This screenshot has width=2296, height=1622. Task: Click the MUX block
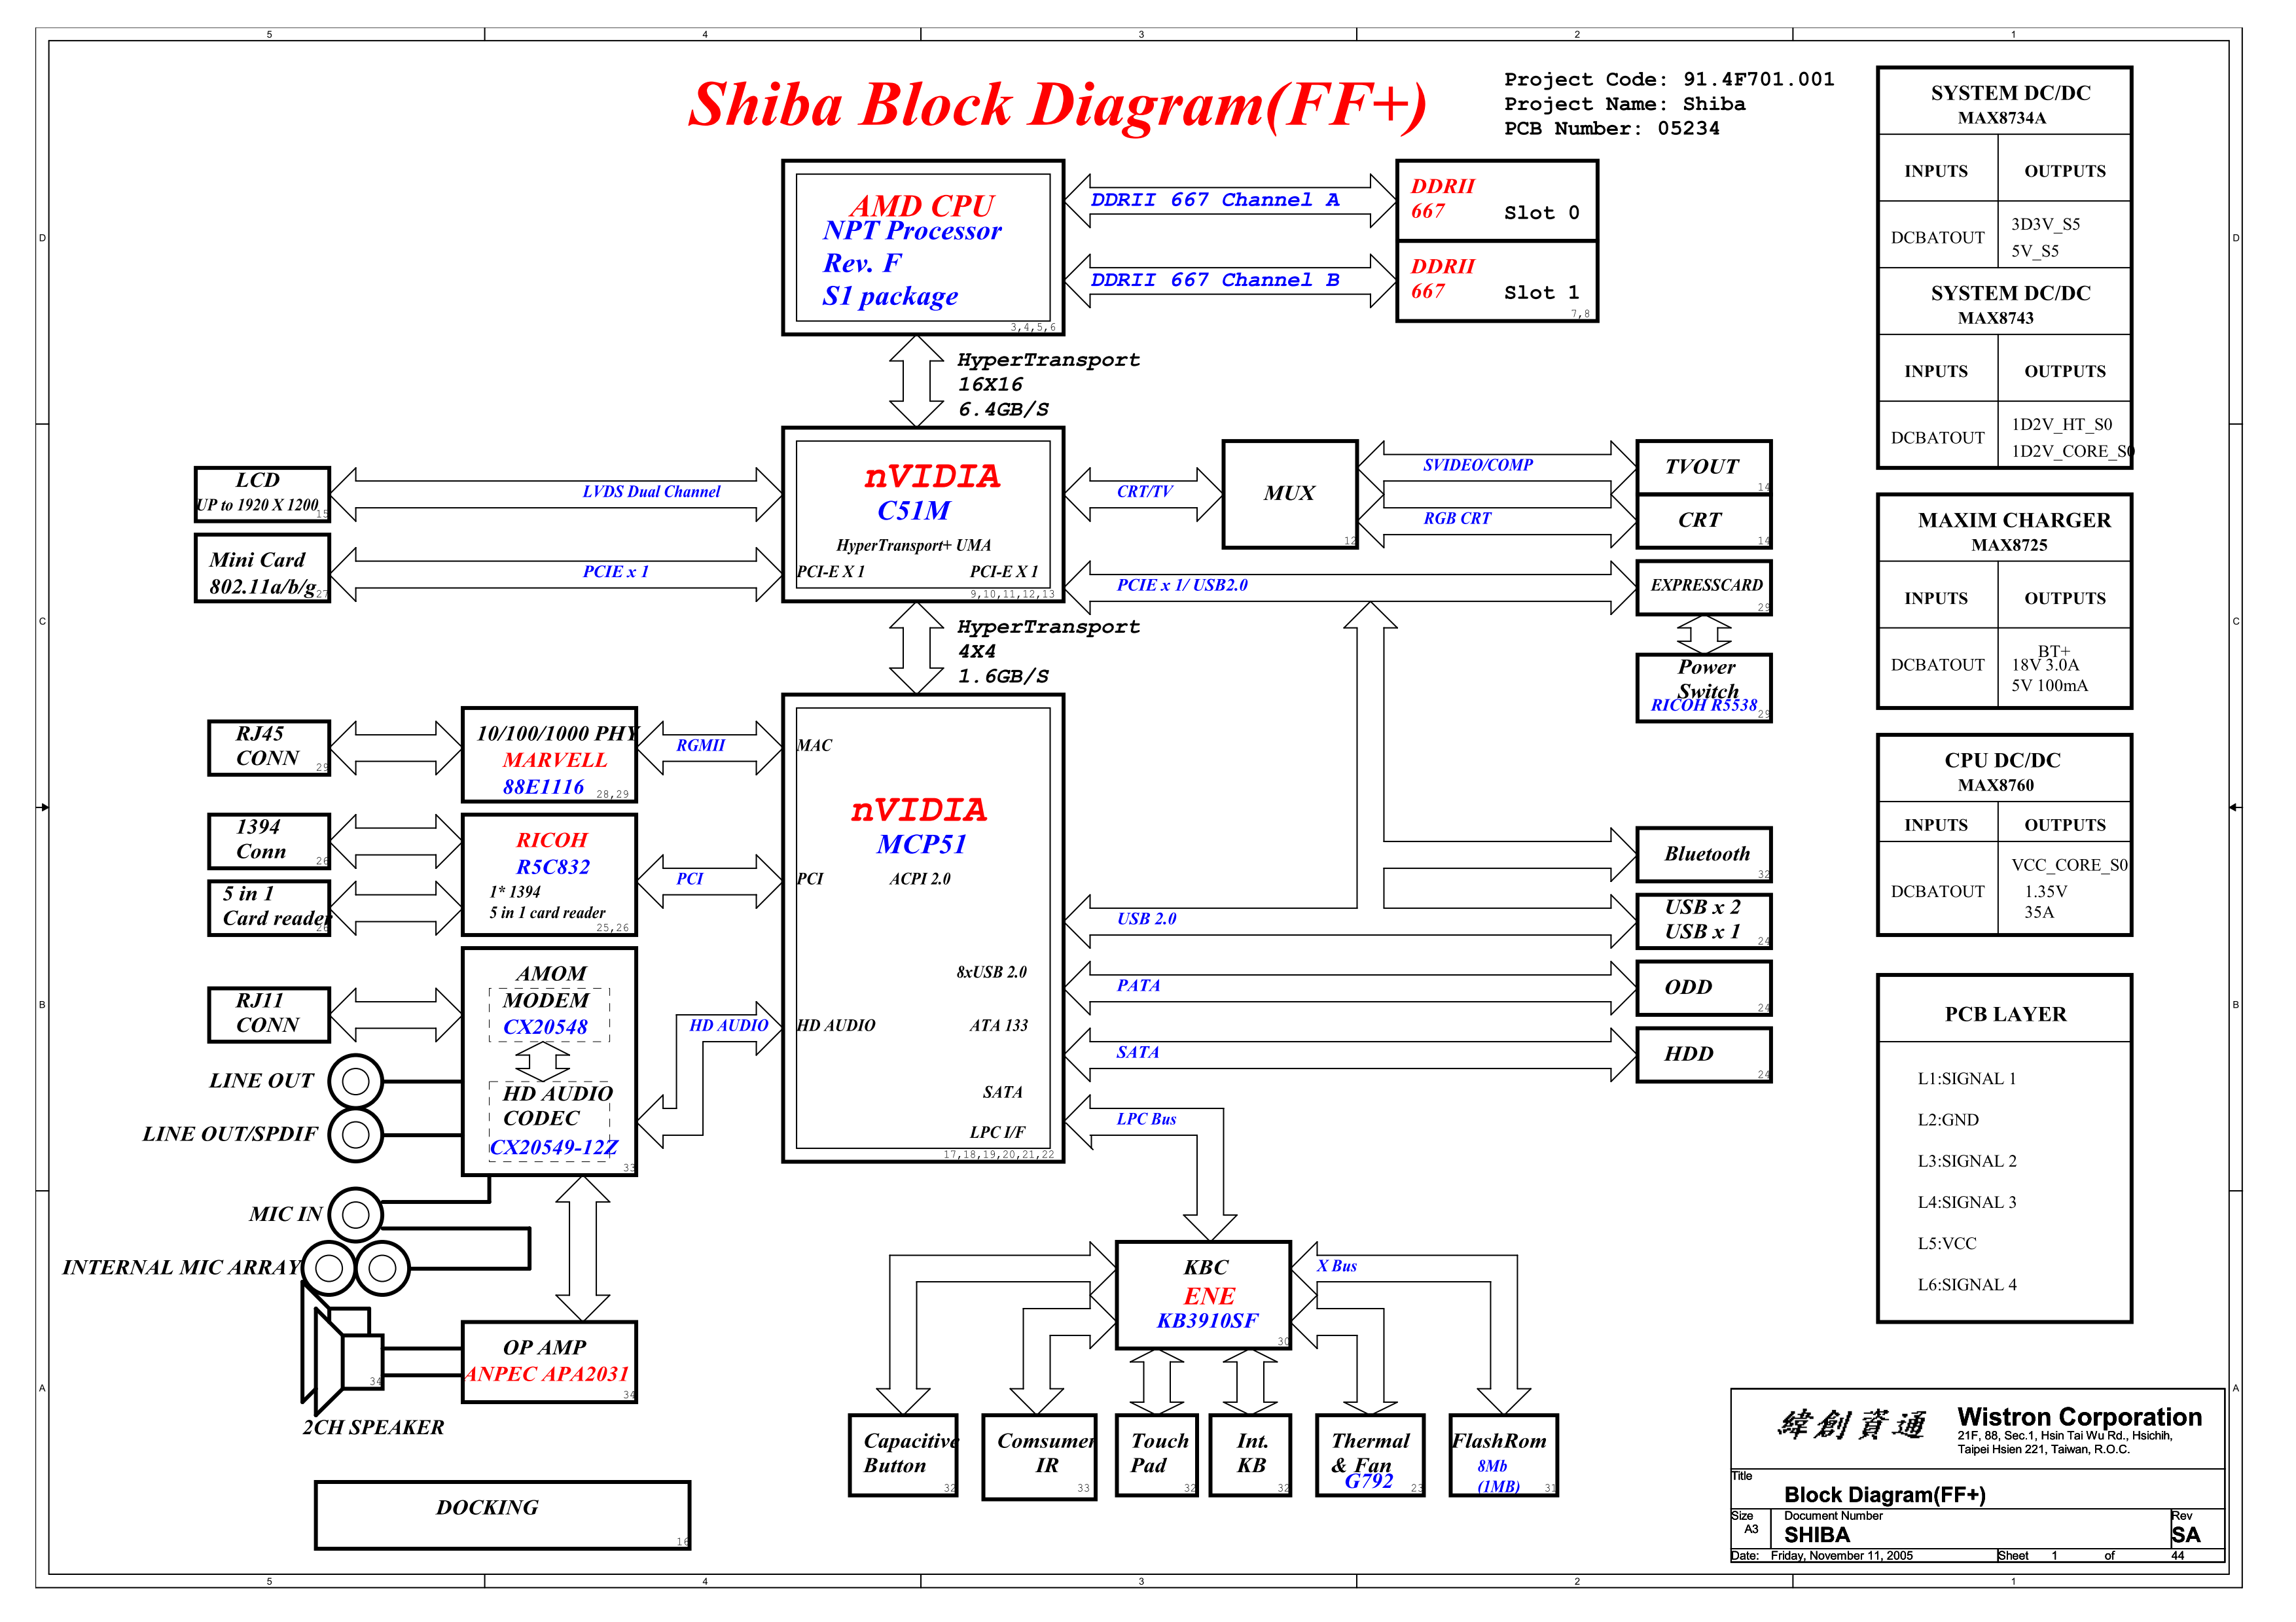[x=1289, y=494]
